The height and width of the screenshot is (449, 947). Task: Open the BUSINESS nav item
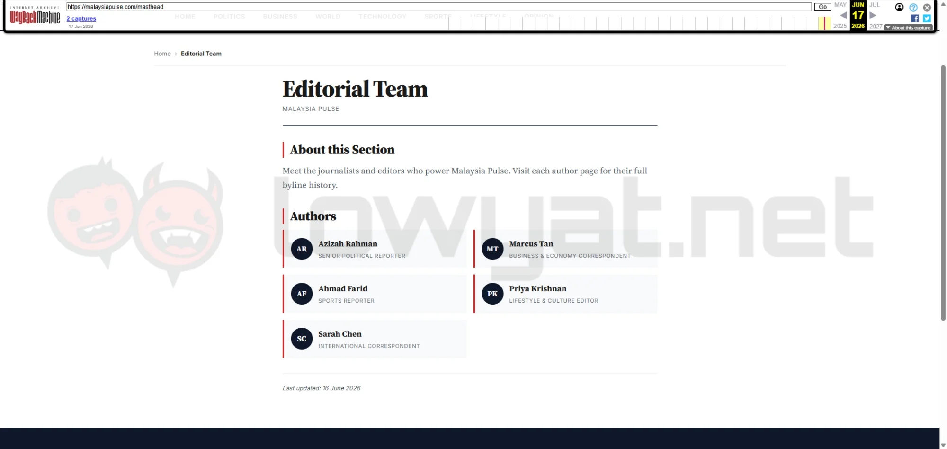pyautogui.click(x=280, y=17)
